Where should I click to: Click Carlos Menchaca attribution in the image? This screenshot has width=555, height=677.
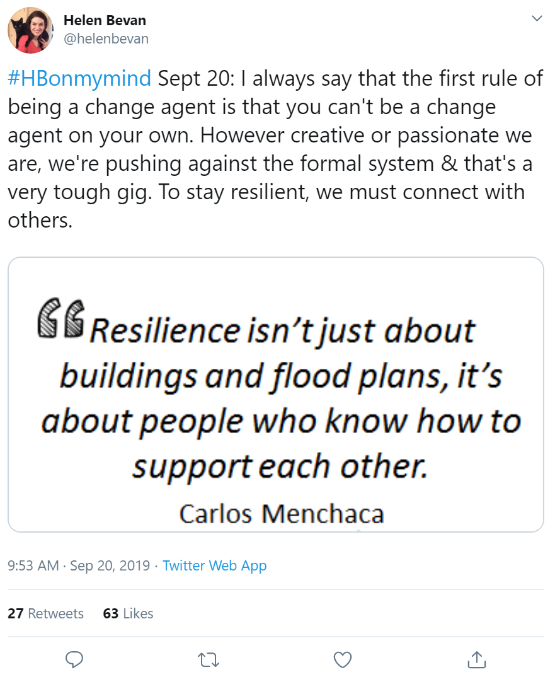pos(282,514)
